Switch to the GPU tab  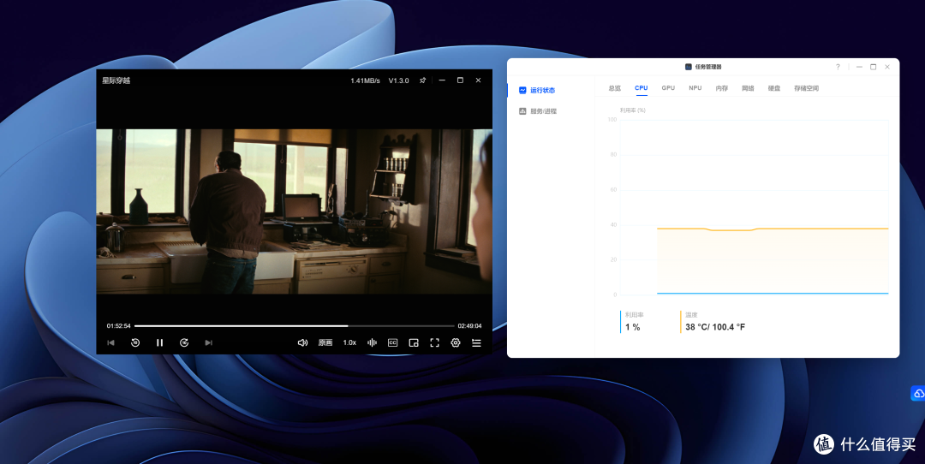668,88
